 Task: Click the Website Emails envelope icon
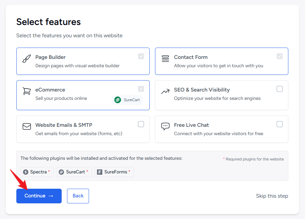26,126
